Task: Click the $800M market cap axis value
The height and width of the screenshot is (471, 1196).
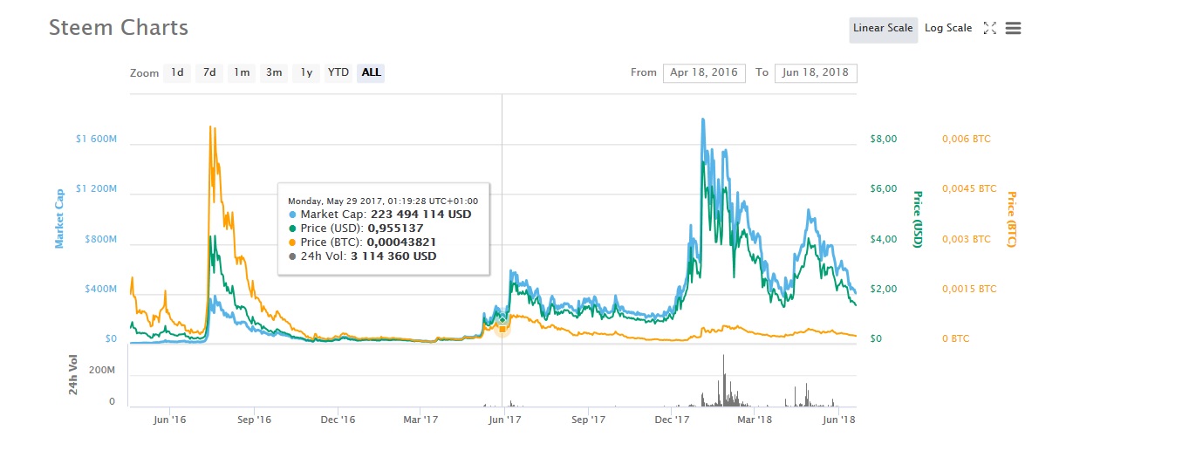Action: pos(99,239)
